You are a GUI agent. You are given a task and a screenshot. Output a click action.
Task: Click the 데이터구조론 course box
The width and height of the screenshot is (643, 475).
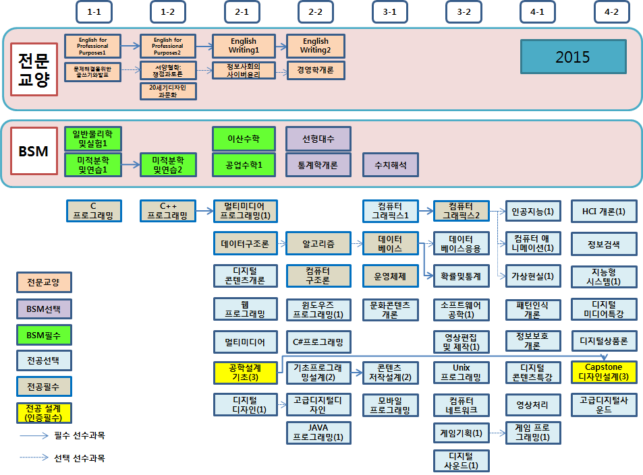coord(245,244)
